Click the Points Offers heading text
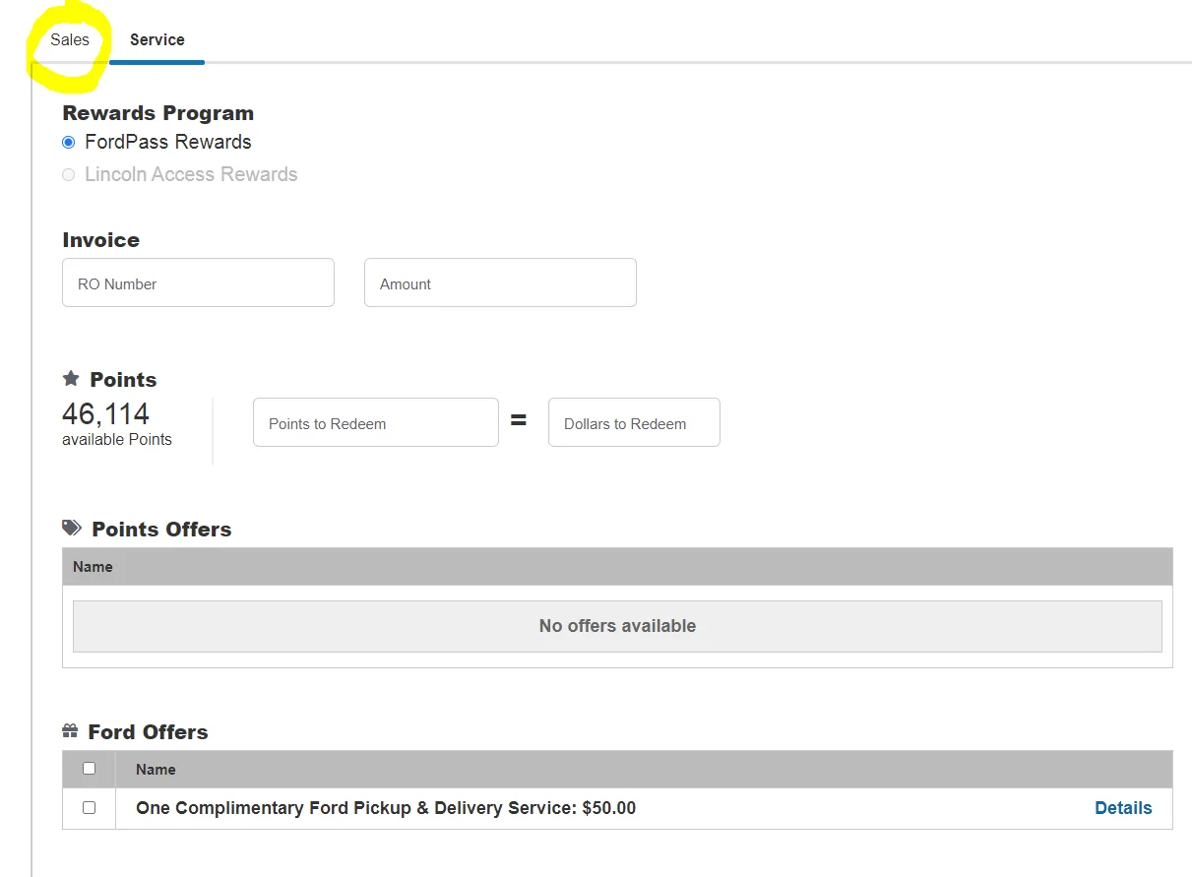The height and width of the screenshot is (877, 1192). coord(161,530)
